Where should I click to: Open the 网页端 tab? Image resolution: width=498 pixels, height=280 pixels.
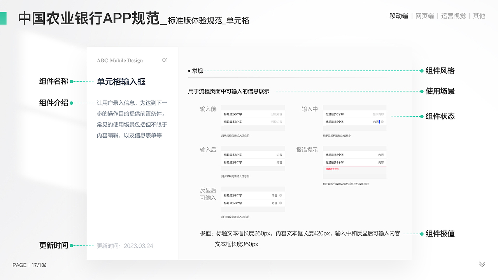[x=425, y=16]
